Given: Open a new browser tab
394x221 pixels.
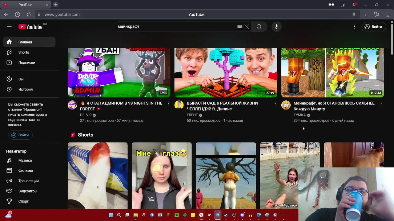Looking at the screenshot, I should tap(56, 5).
